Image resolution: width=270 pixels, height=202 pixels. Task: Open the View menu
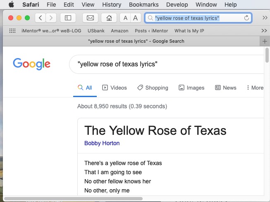(x=88, y=5)
